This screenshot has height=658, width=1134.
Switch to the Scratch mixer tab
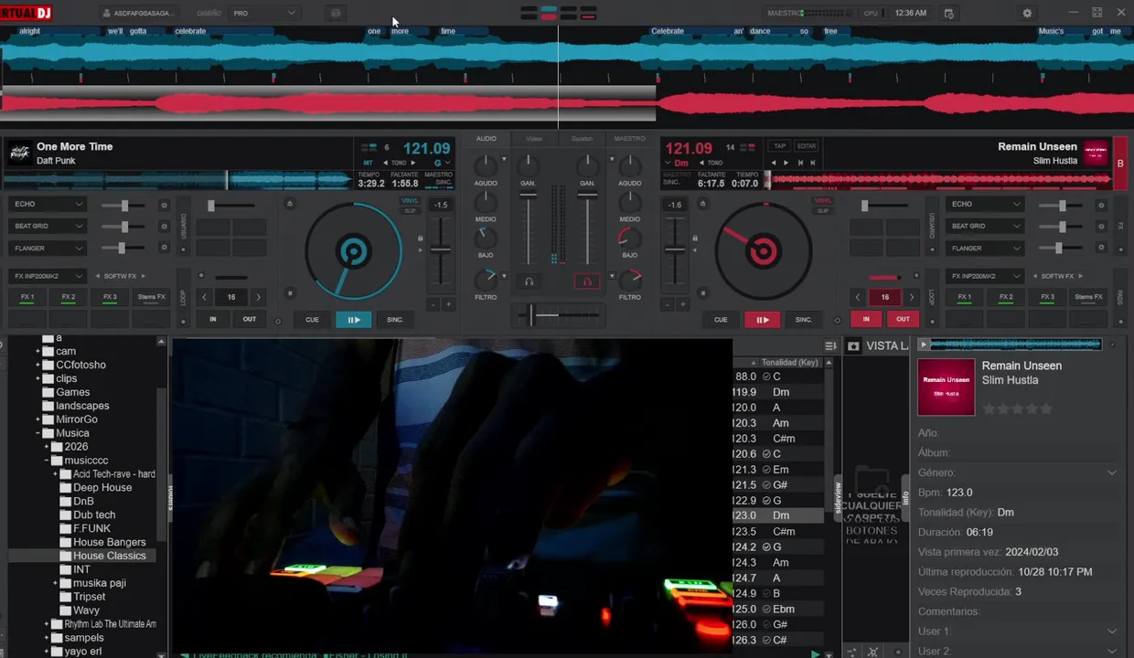[x=582, y=139]
